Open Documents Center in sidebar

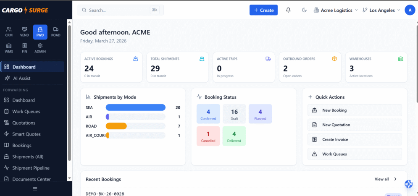click(x=32, y=179)
